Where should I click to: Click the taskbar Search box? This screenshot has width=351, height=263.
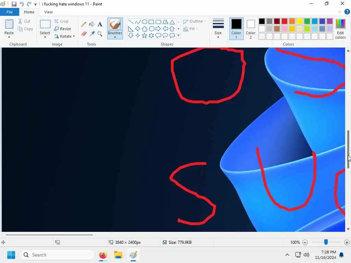click(x=57, y=255)
